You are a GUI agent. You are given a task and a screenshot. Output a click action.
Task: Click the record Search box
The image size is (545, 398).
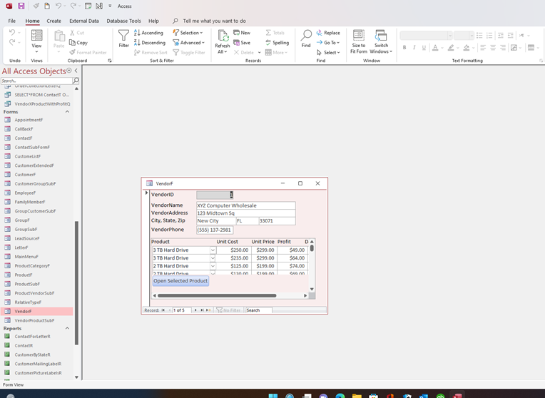258,310
